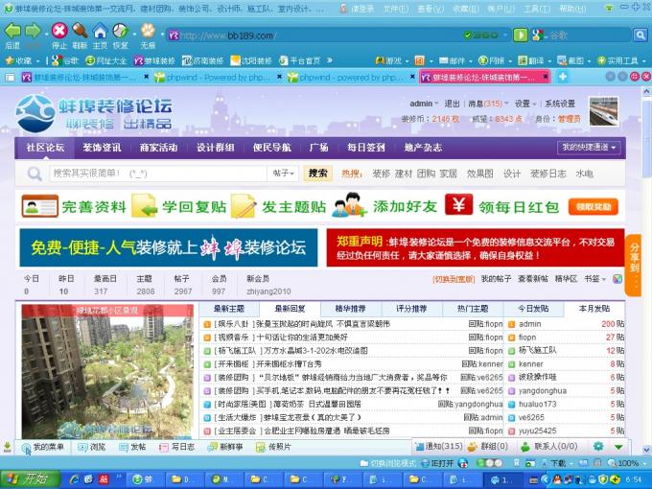Select the 社区论坛 nav tab
Viewport: 652px width, 489px height.
point(45,148)
